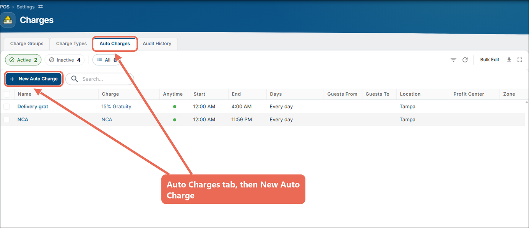Screen dimensions: 529x228
Task: Open the table filter icon
Action: click(x=453, y=60)
